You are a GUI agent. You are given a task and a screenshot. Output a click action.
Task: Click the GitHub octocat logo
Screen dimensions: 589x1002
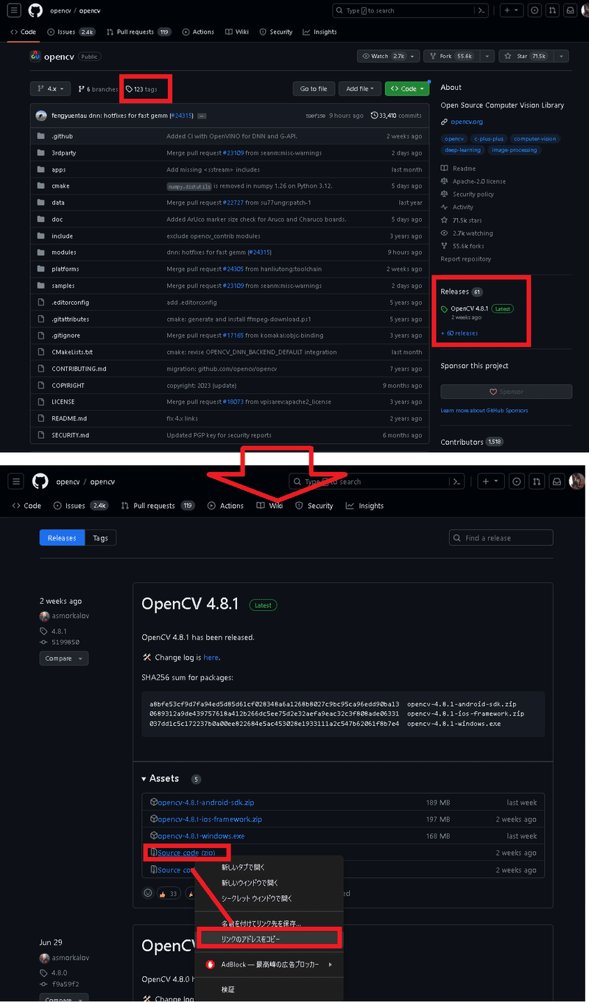(35, 10)
